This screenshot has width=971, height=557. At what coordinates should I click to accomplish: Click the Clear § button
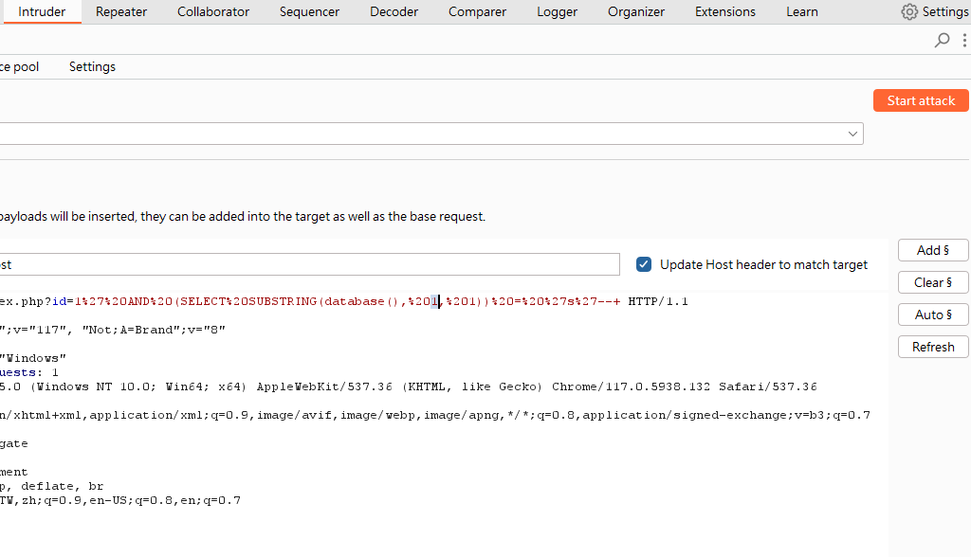pyautogui.click(x=933, y=282)
